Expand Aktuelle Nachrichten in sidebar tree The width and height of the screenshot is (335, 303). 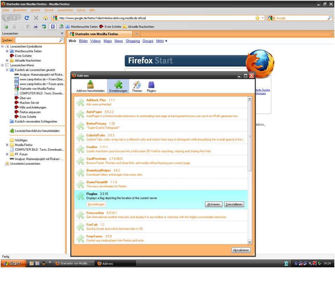coord(7,61)
